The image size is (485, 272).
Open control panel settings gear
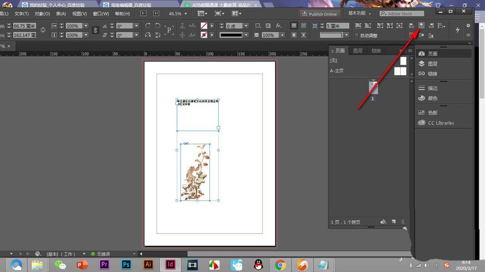coord(469,26)
